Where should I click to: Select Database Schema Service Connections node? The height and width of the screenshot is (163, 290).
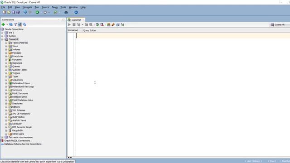23,144
